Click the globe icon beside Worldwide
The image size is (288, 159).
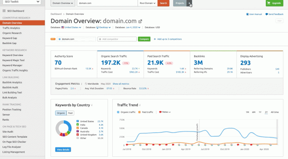pyautogui.click(x=86, y=84)
